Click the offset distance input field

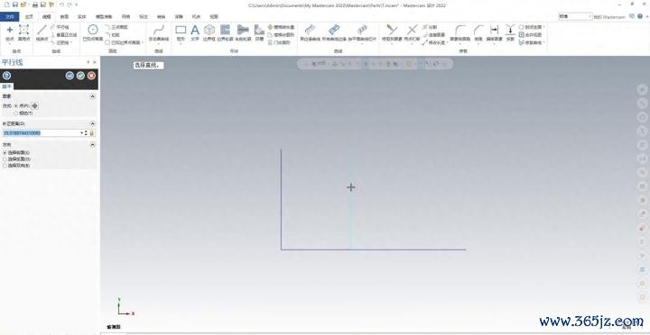click(41, 133)
